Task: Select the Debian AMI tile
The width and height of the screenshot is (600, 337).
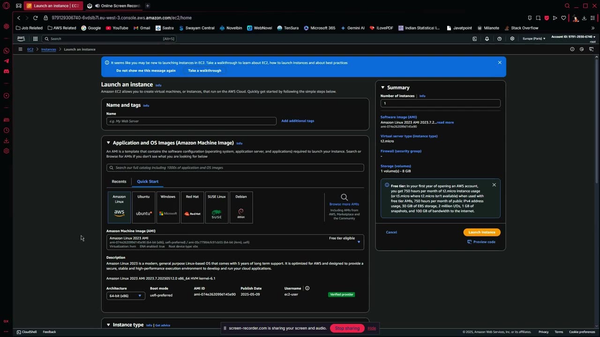Action: click(x=241, y=207)
